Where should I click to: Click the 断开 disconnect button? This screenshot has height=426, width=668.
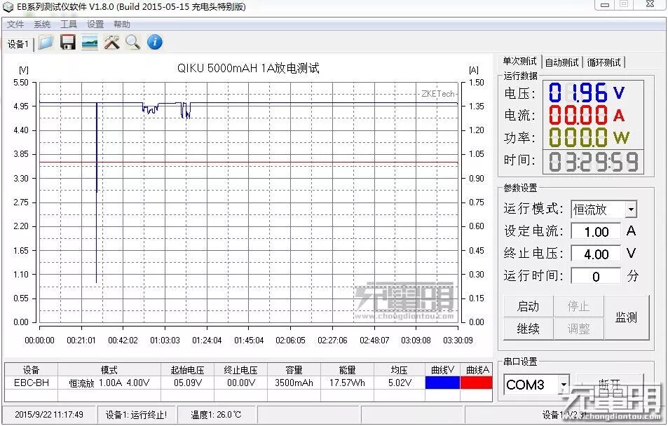(610, 384)
